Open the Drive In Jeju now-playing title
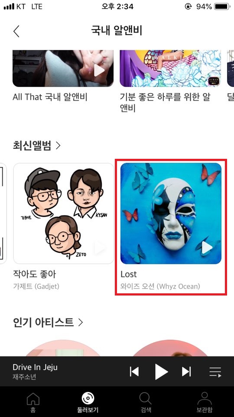 click(x=35, y=367)
